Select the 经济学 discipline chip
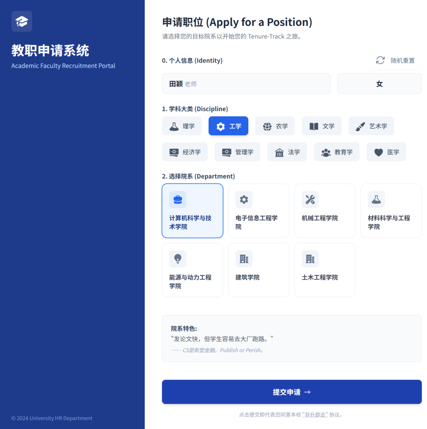The width and height of the screenshot is (427, 429). tap(185, 152)
